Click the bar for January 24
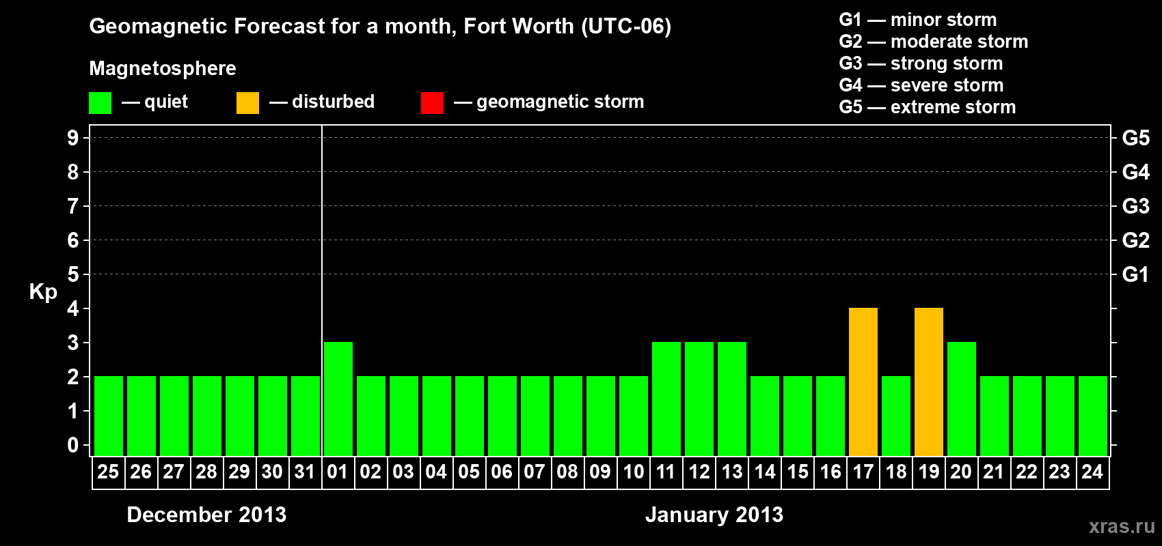Image resolution: width=1162 pixels, height=546 pixels. point(1093,416)
